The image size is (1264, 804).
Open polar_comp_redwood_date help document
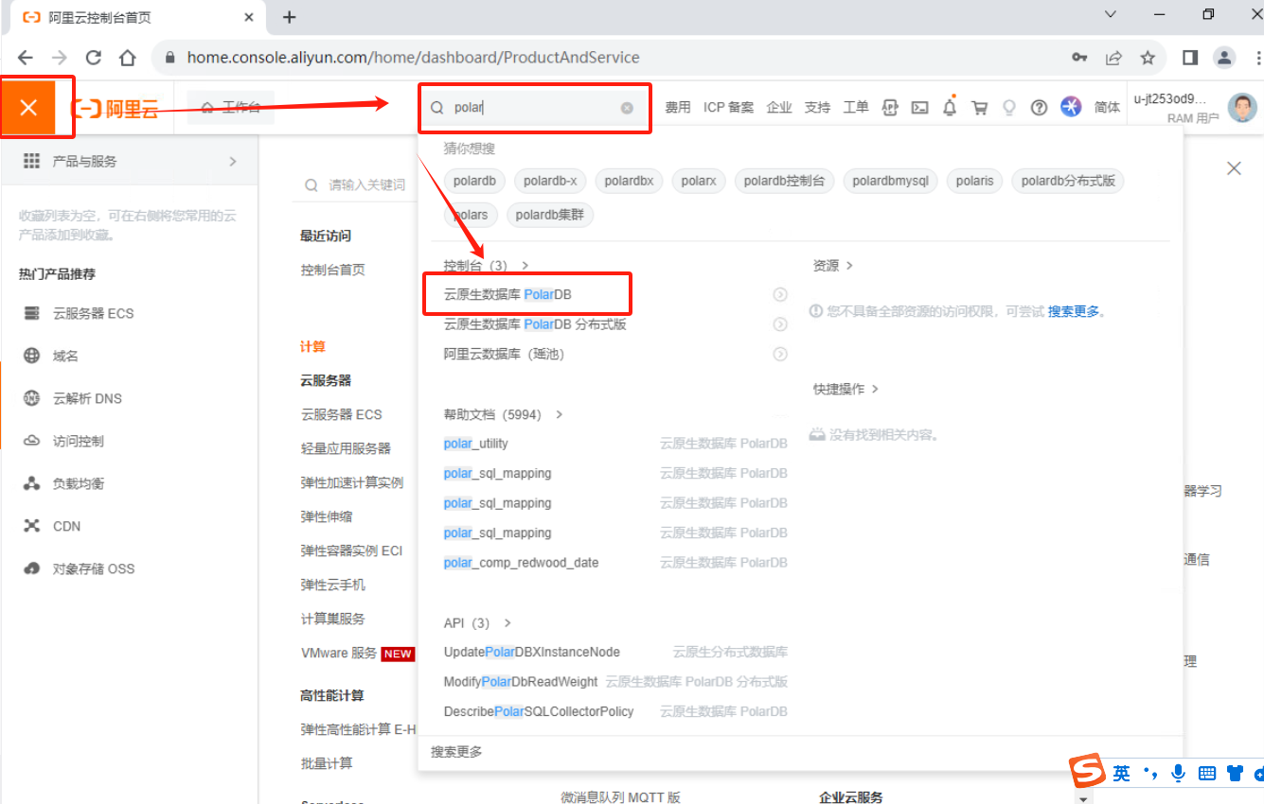521,563
